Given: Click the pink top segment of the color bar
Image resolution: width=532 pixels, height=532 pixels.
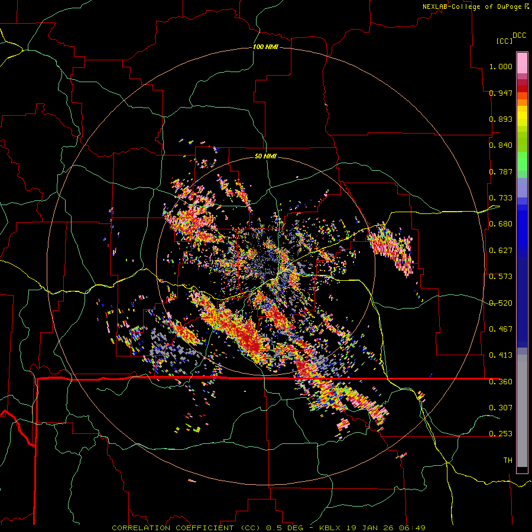Looking at the screenshot, I should click(x=522, y=63).
